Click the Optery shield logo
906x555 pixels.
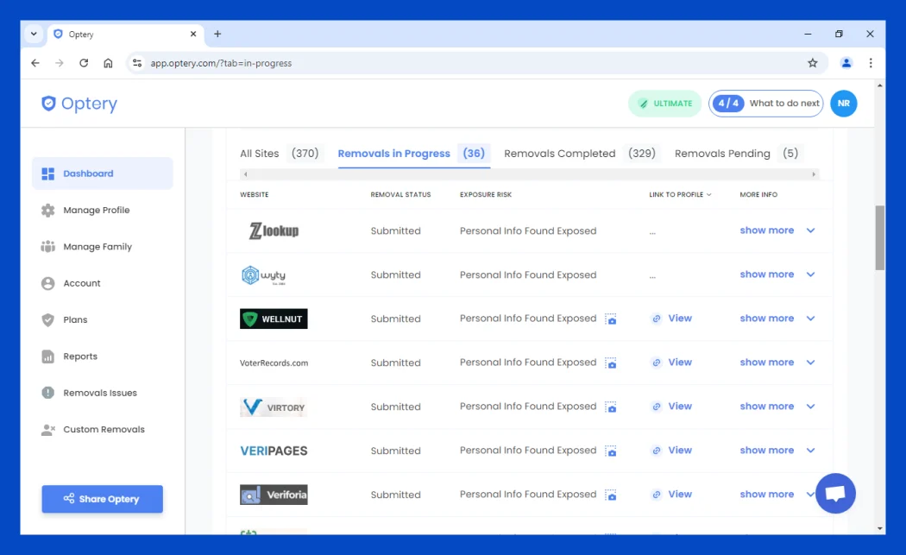(x=48, y=104)
